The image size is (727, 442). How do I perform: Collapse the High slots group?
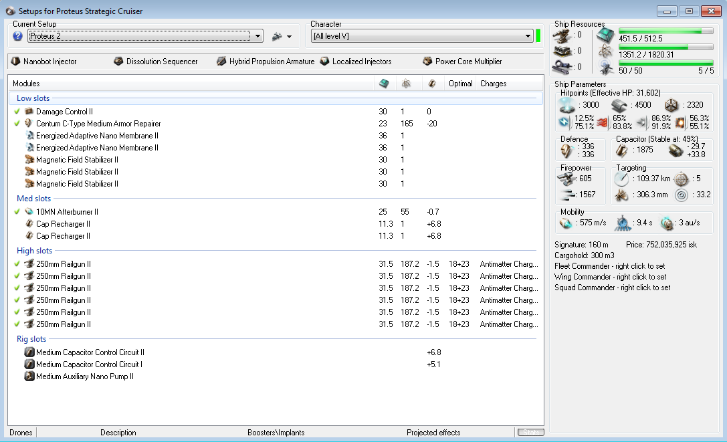point(34,251)
